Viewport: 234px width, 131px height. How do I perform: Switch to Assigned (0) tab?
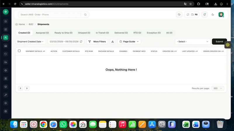click(x=42, y=33)
